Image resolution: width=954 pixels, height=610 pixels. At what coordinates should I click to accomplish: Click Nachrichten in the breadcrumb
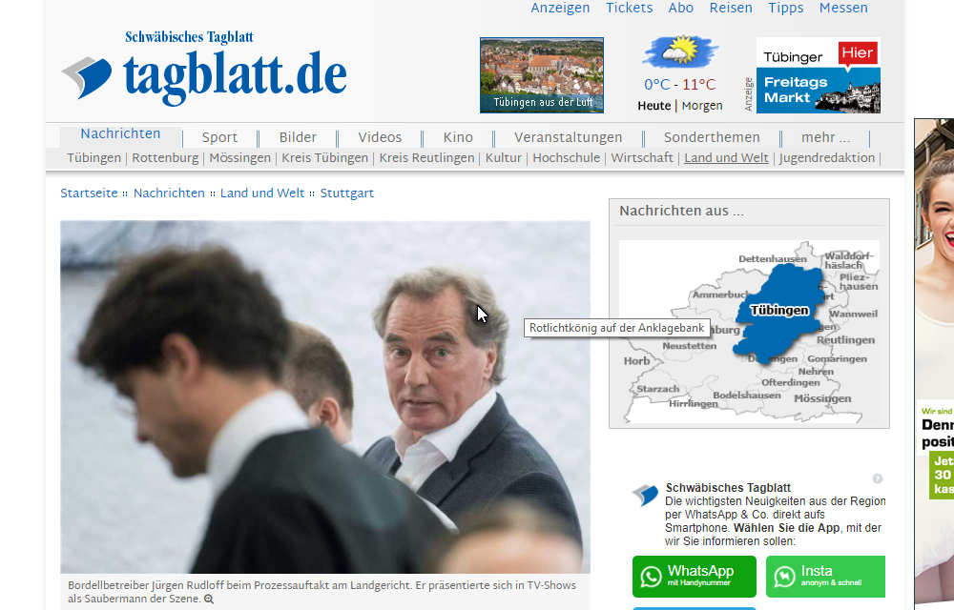coord(169,193)
